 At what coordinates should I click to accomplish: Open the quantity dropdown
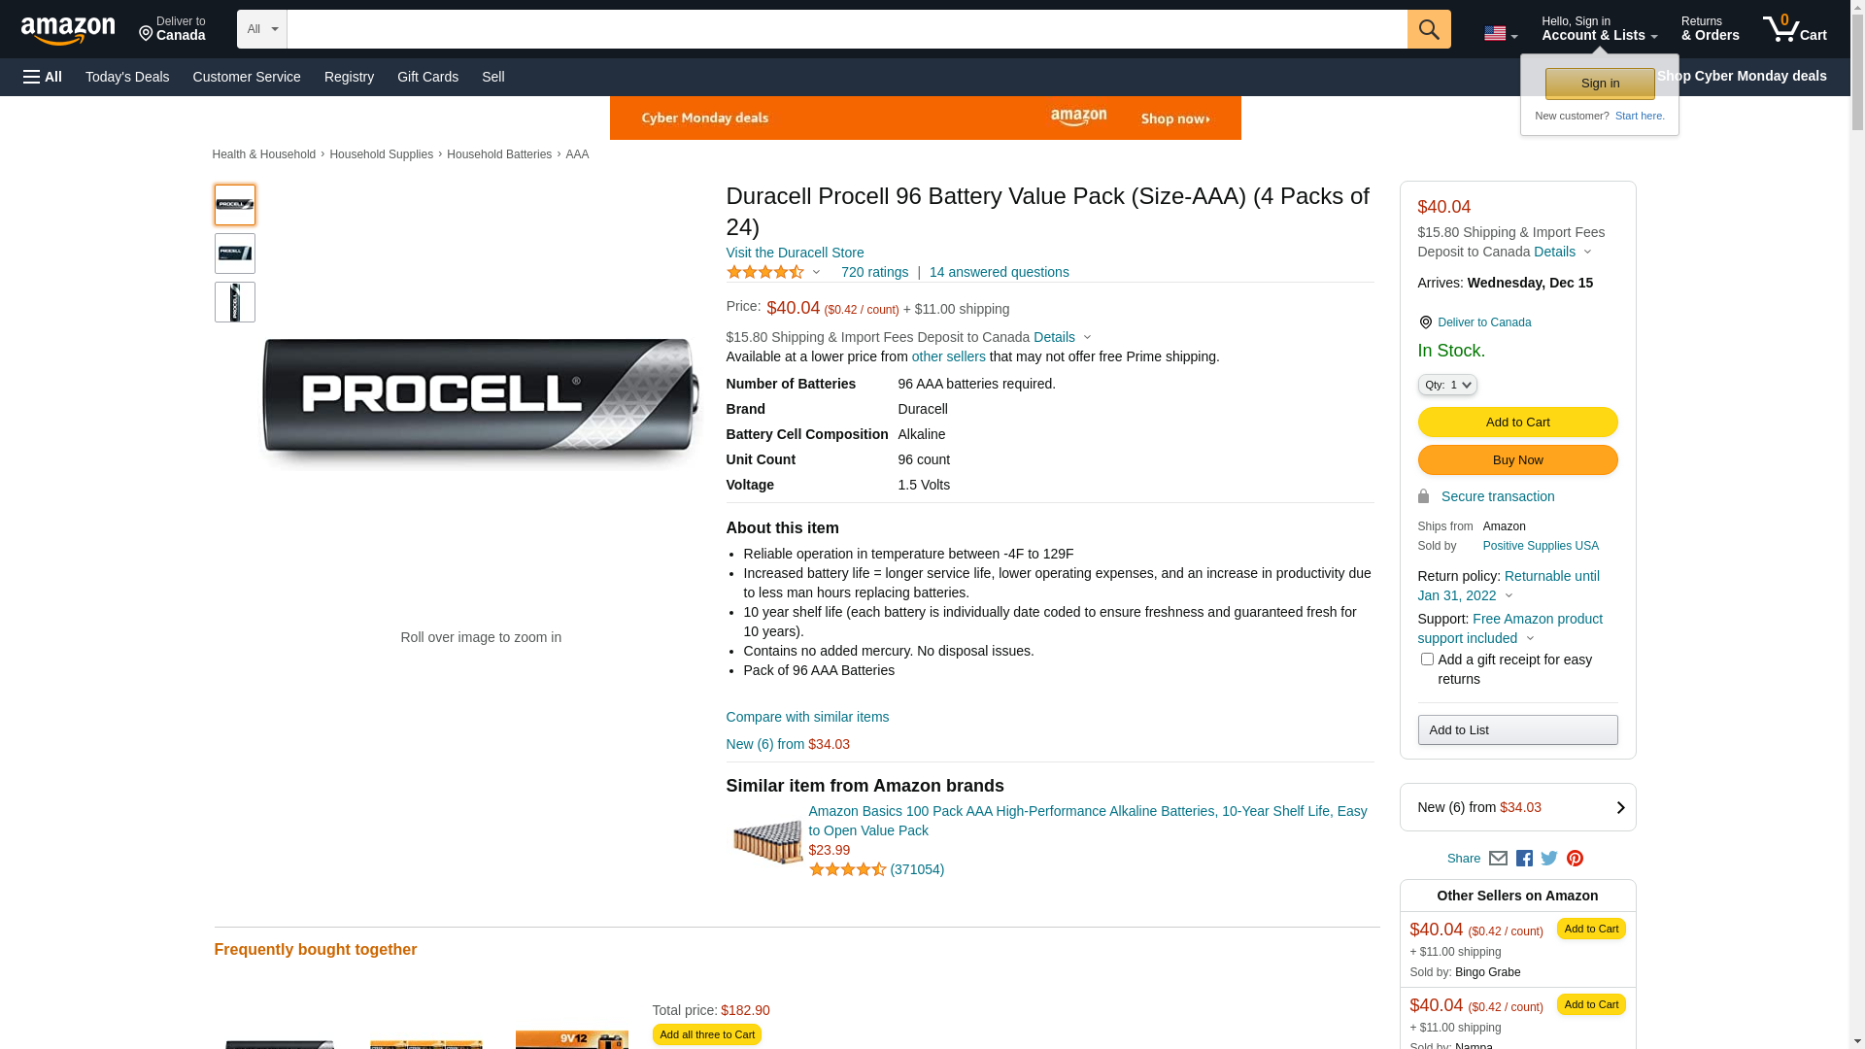point(1447,386)
